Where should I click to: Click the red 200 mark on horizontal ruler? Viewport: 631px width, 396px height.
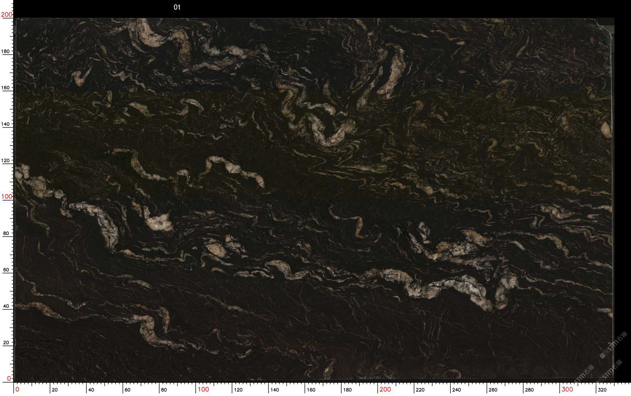tap(385, 389)
